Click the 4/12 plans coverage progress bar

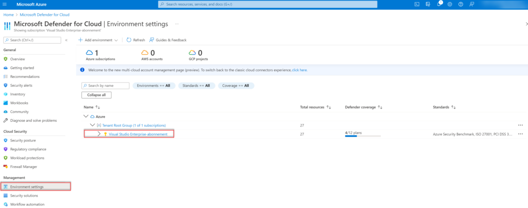[x=363, y=136]
